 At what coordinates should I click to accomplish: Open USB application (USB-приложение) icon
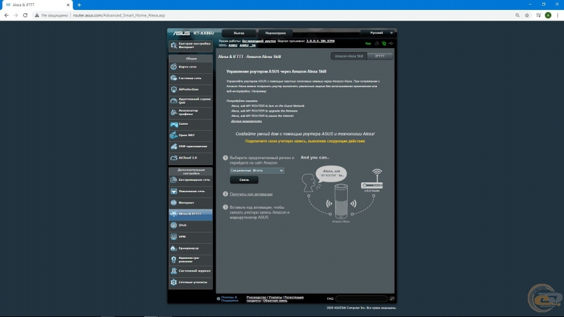(174, 146)
